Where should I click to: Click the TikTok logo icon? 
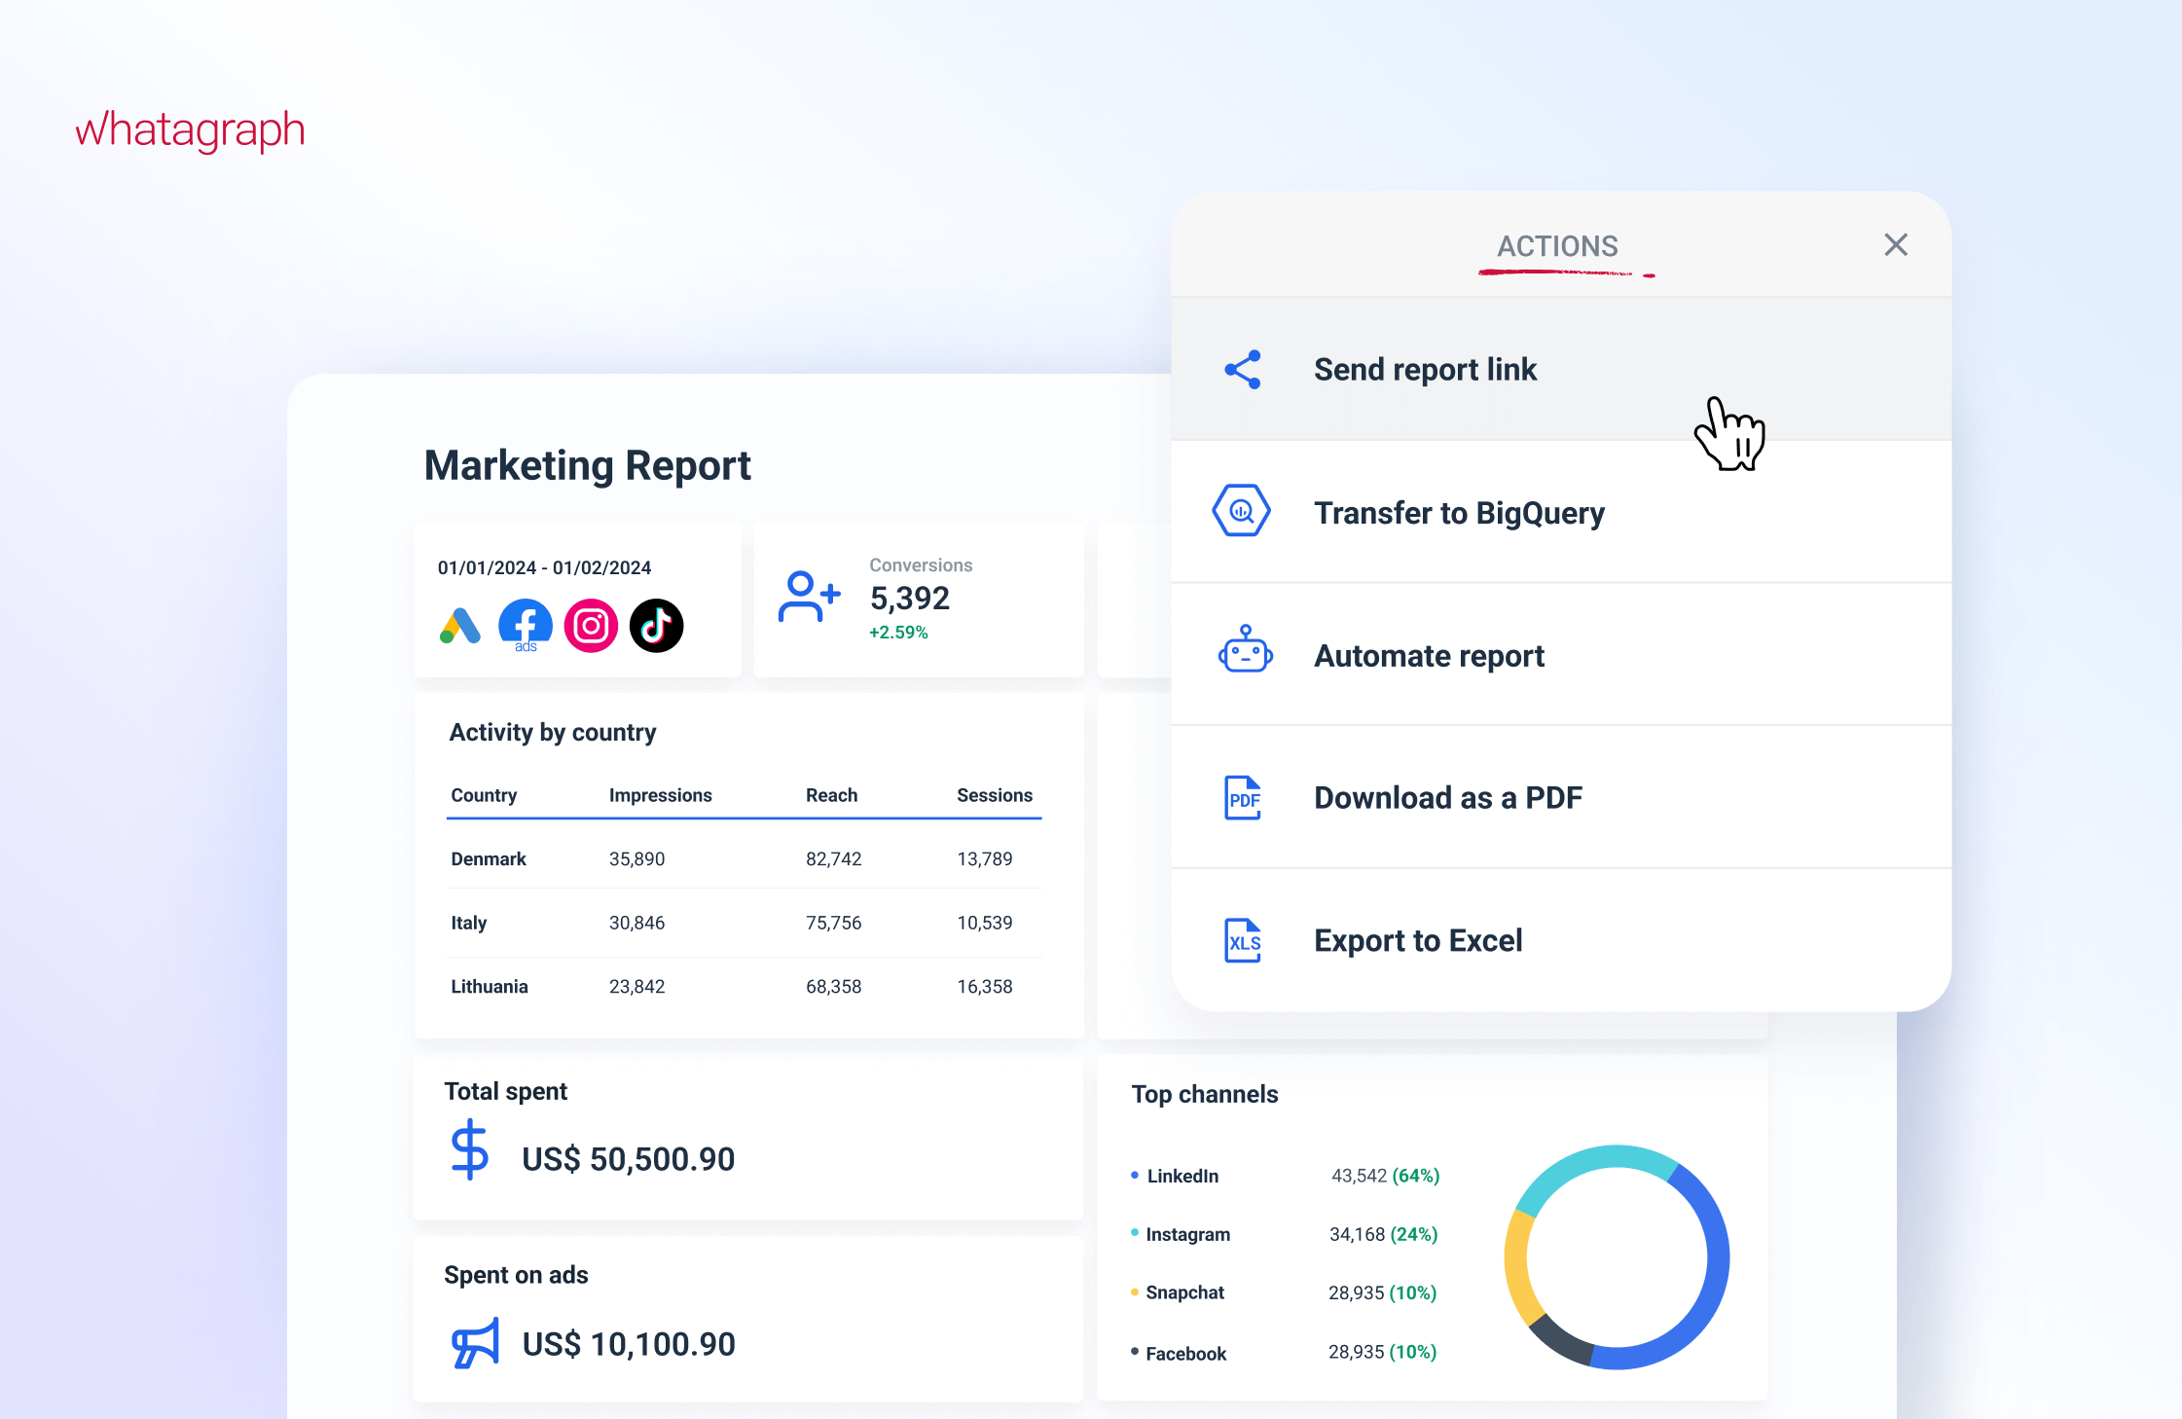tap(656, 626)
